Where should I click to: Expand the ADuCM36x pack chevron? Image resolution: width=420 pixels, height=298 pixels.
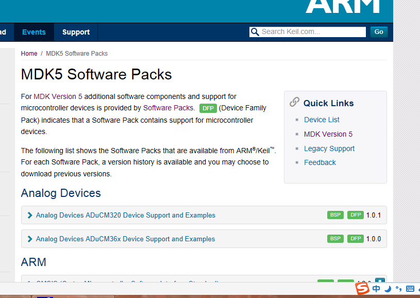point(30,239)
